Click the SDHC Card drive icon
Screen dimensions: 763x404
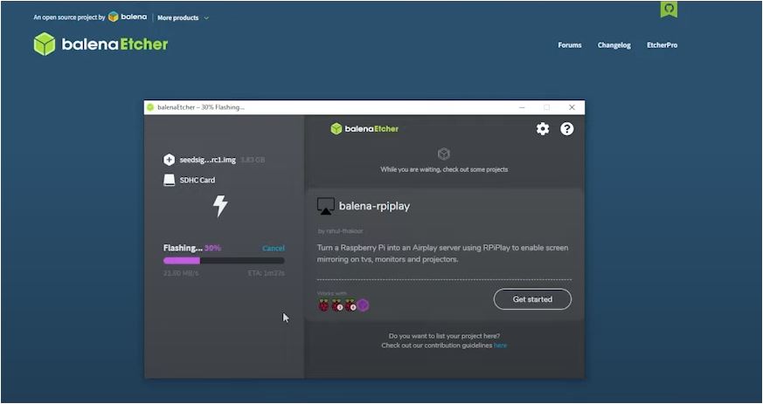pyautogui.click(x=169, y=180)
